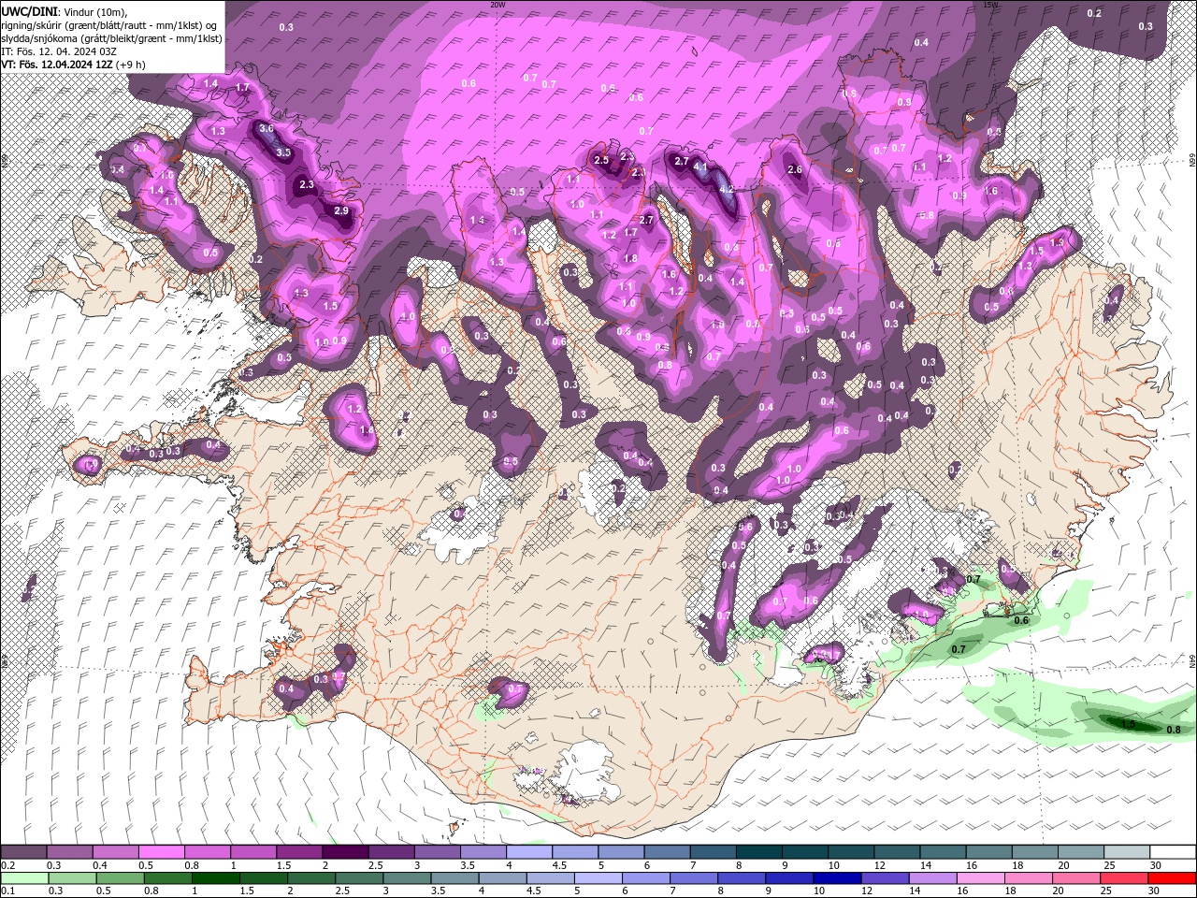Click the 'rigning/skúrir' legend description line

109,24
